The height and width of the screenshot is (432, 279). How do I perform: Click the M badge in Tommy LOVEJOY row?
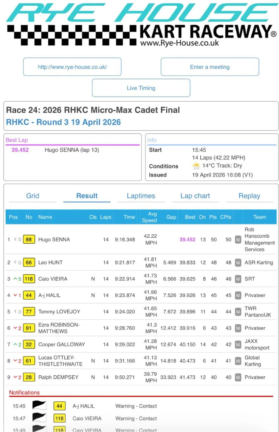[238, 311]
